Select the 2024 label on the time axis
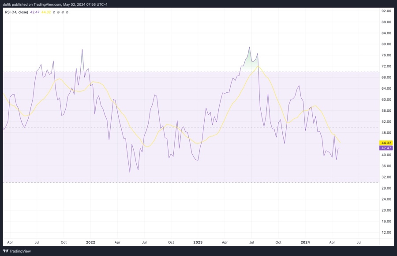Viewport: 397px width, 256px height. pos(305,242)
